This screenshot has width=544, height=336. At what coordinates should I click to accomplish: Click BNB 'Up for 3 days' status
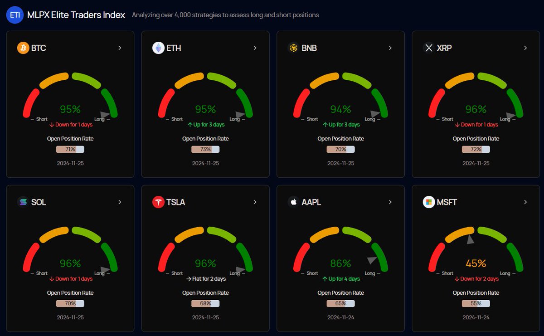click(340, 125)
